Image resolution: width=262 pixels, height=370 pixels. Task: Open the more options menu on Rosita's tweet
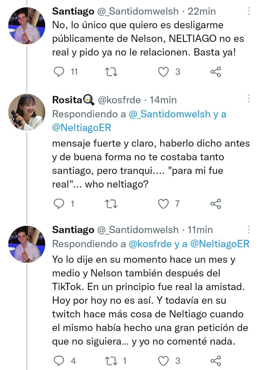click(x=249, y=98)
